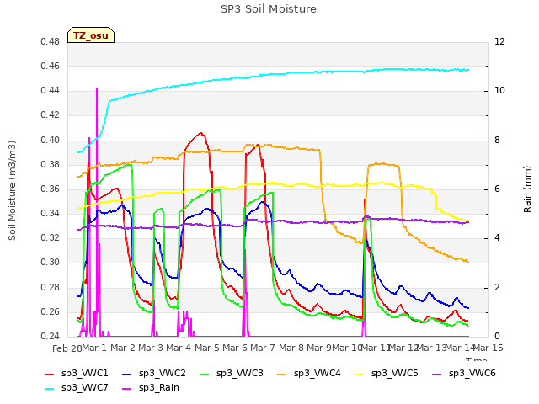
Task: Click the Mar 15 x-axis tick label
Action: [488, 348]
